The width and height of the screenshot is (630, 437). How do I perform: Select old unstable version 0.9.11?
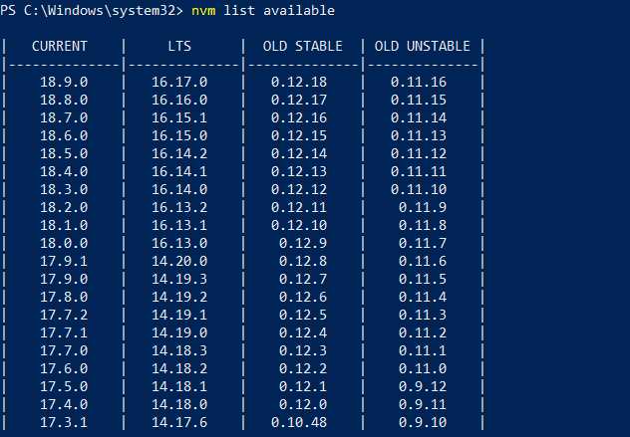[x=423, y=404]
